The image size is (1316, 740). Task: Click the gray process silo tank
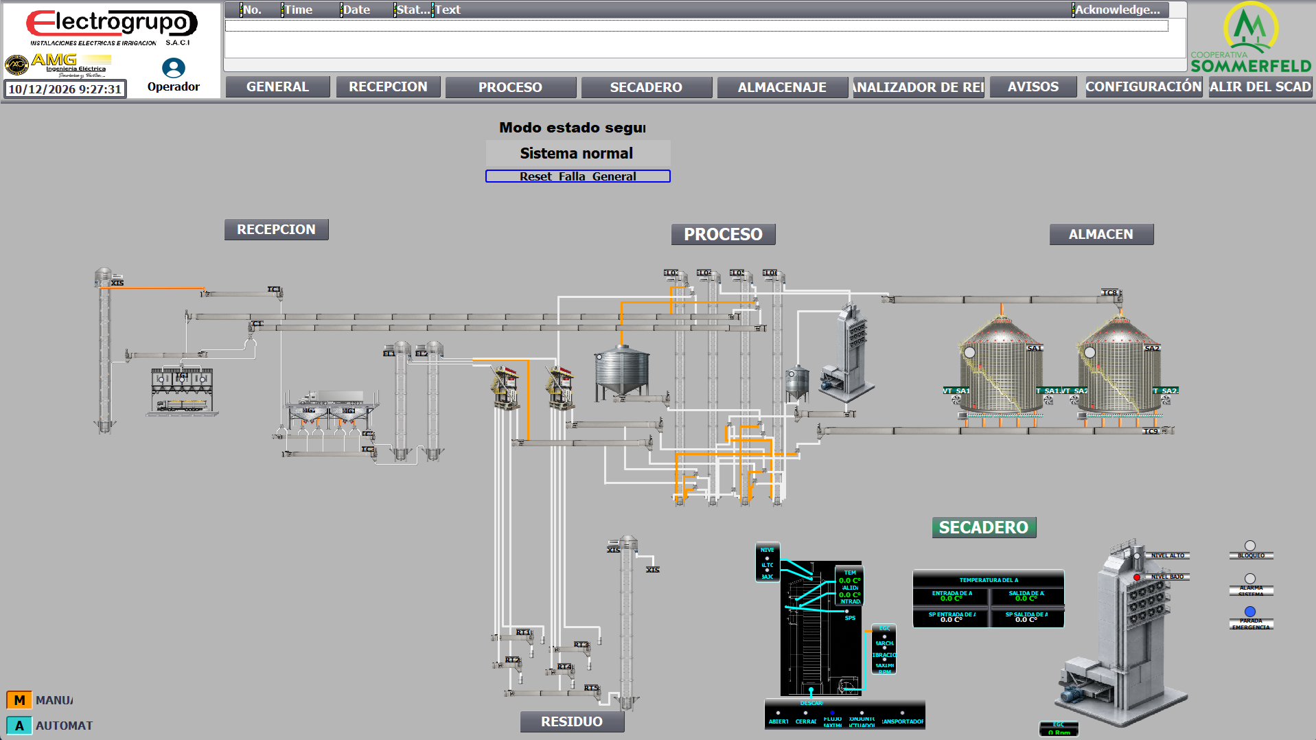point(622,373)
